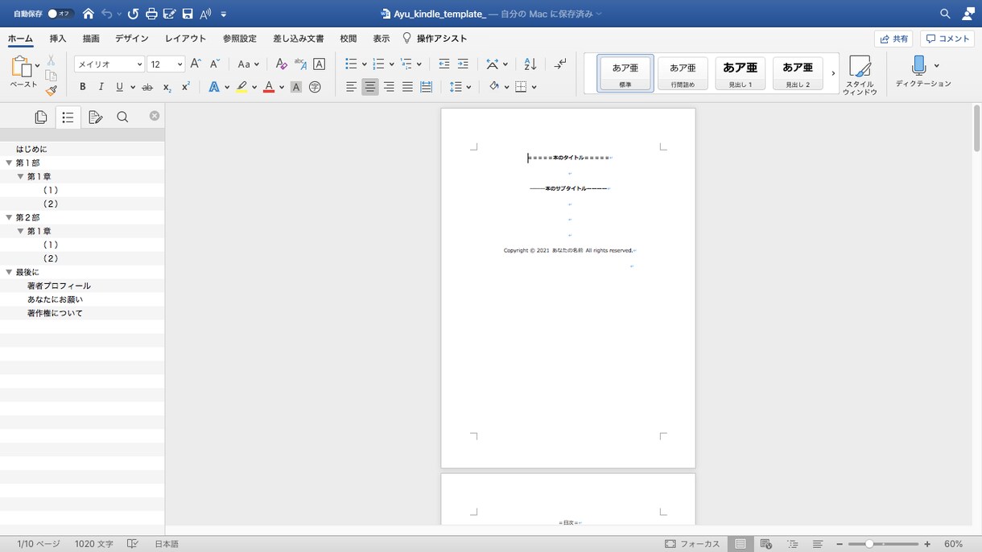Collapse the 最後に heading in navigation
The width and height of the screenshot is (982, 552).
(9, 272)
